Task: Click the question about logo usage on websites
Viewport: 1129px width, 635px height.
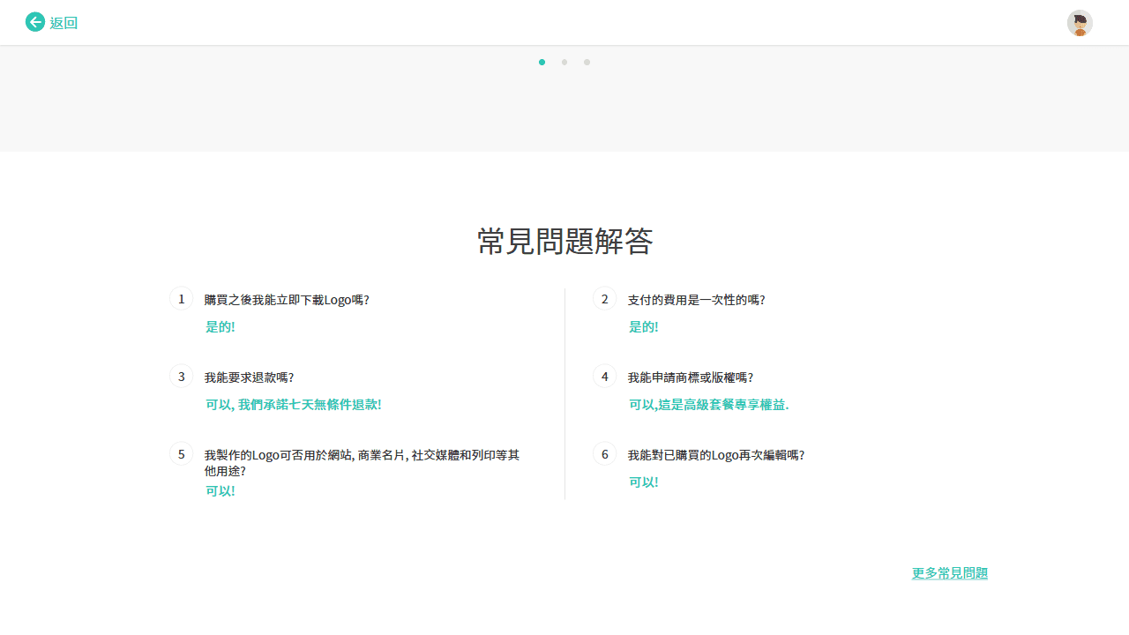Action: click(360, 462)
